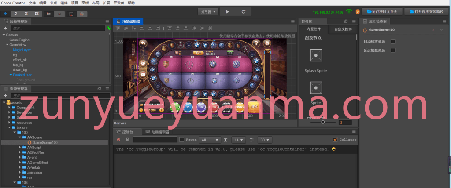Expand the AEffectRes folder

point(20,152)
